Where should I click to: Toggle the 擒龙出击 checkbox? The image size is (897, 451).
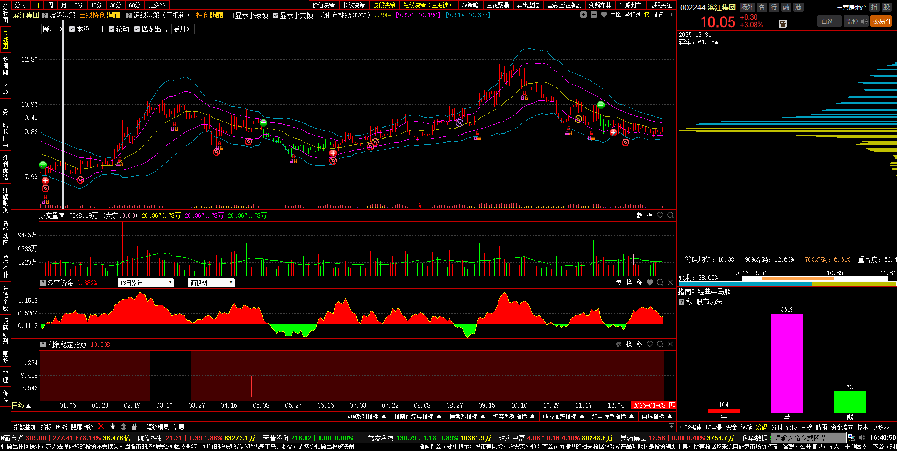[137, 29]
